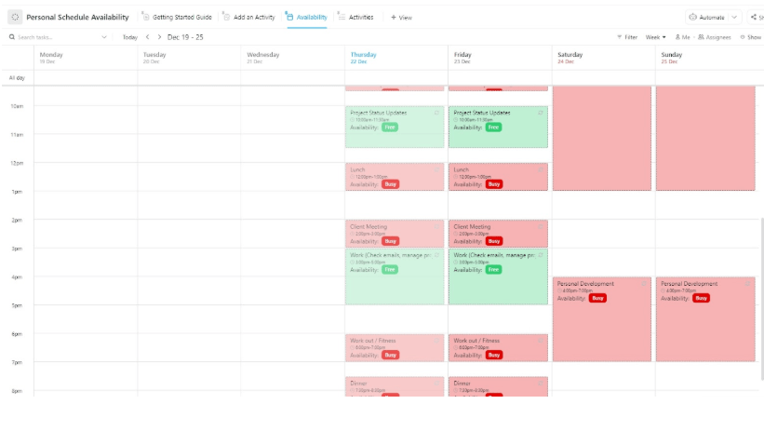The image size is (764, 431).
Task: Click recurring icon on Friday Work (Check emails) event
Action: pos(541,255)
